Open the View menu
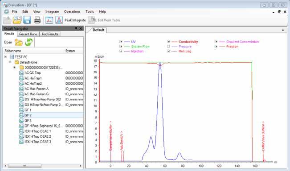This screenshot has height=171, width=290. pos(37,12)
